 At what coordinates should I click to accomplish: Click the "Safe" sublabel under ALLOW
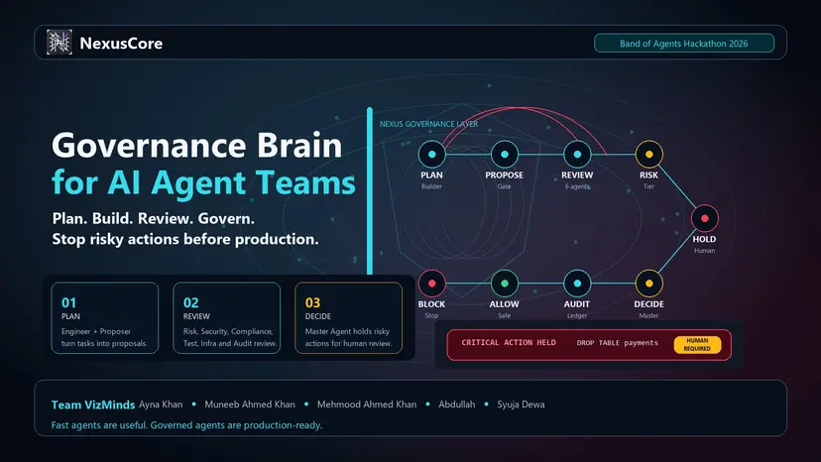point(505,315)
